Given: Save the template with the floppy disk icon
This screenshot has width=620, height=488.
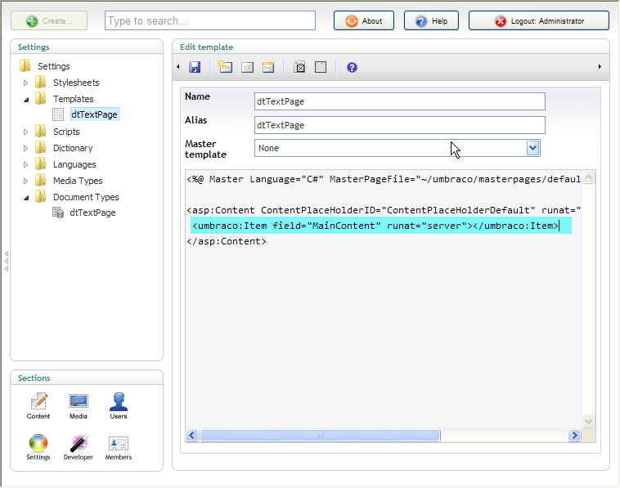Looking at the screenshot, I should click(195, 67).
